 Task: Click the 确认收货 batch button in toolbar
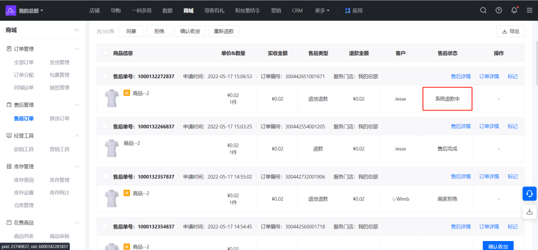pos(190,31)
